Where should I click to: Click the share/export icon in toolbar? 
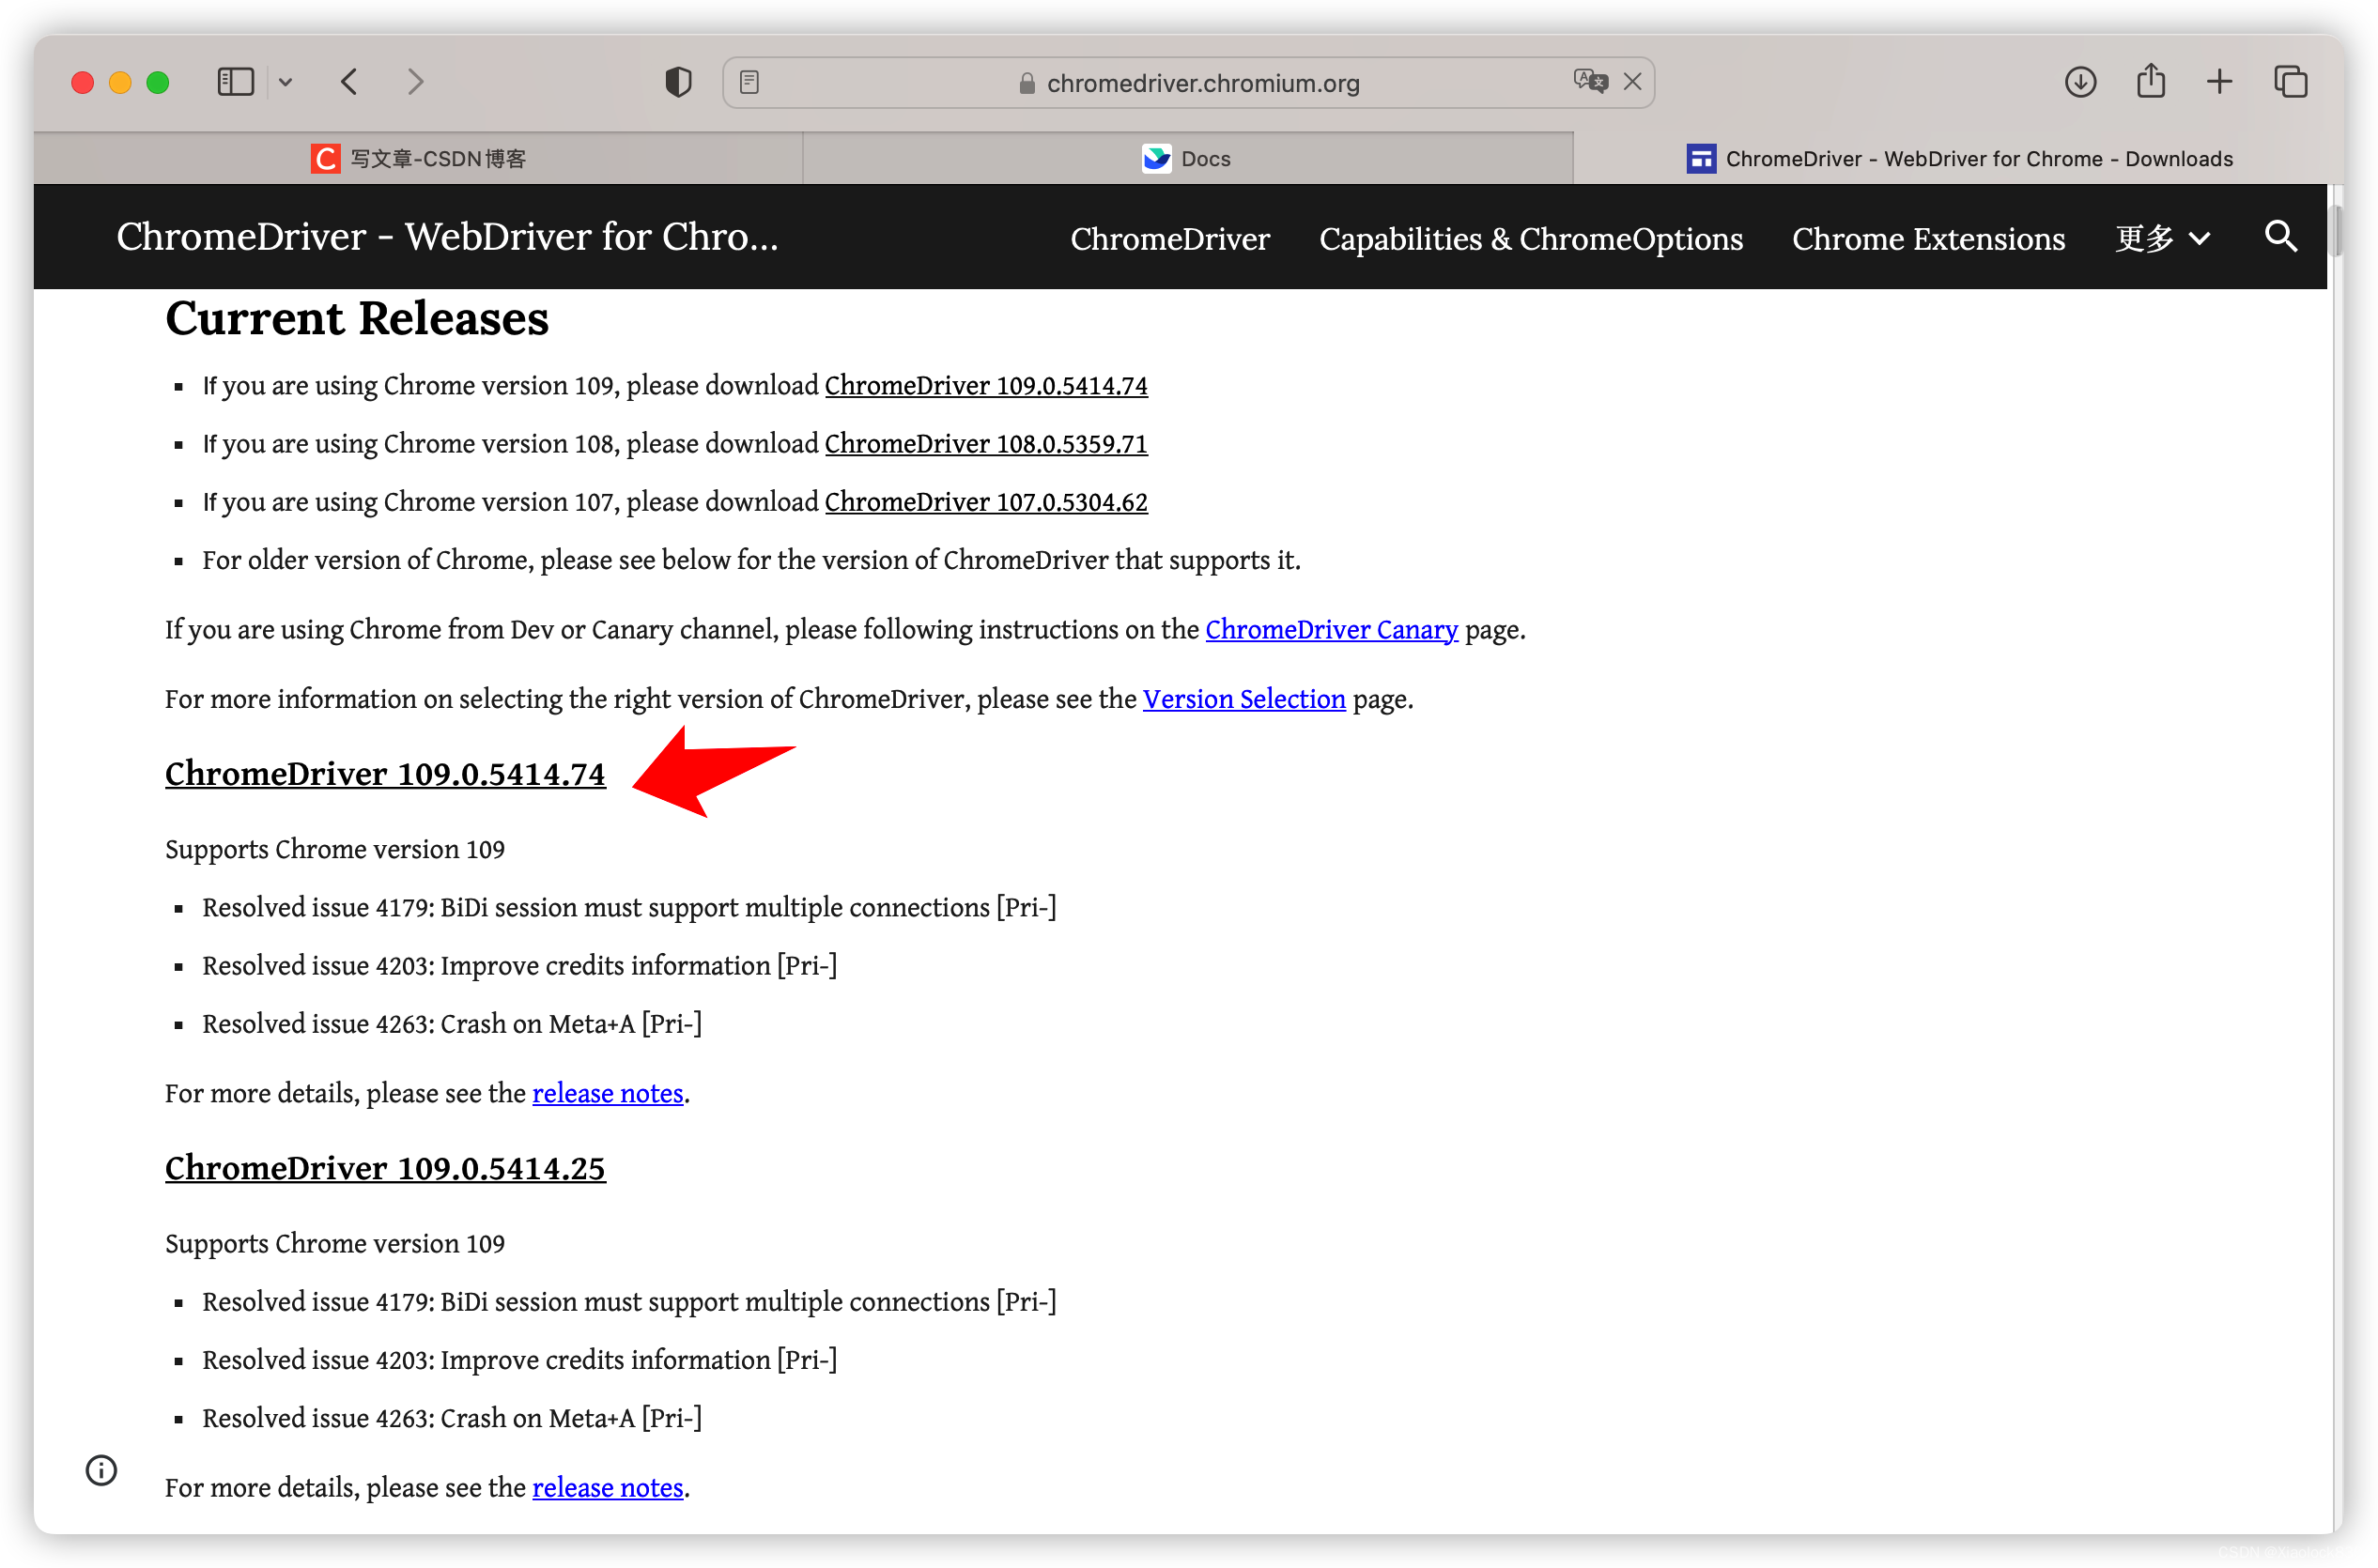[x=2147, y=81]
